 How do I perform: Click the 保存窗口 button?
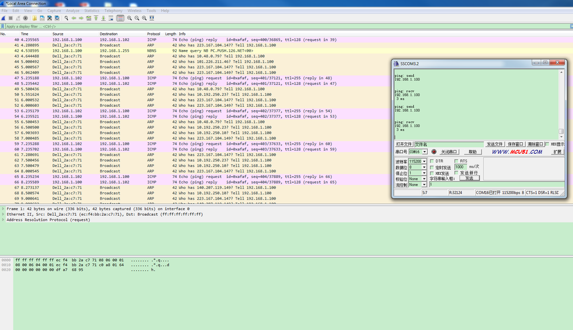pos(515,145)
